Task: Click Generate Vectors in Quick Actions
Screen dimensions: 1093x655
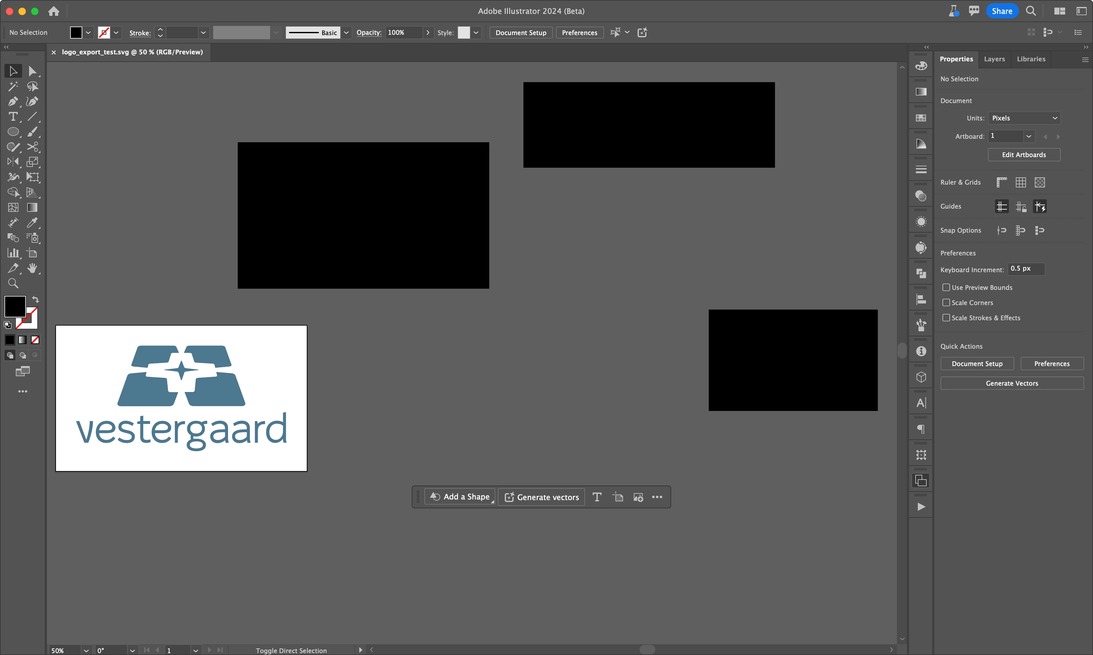Action: (x=1012, y=383)
